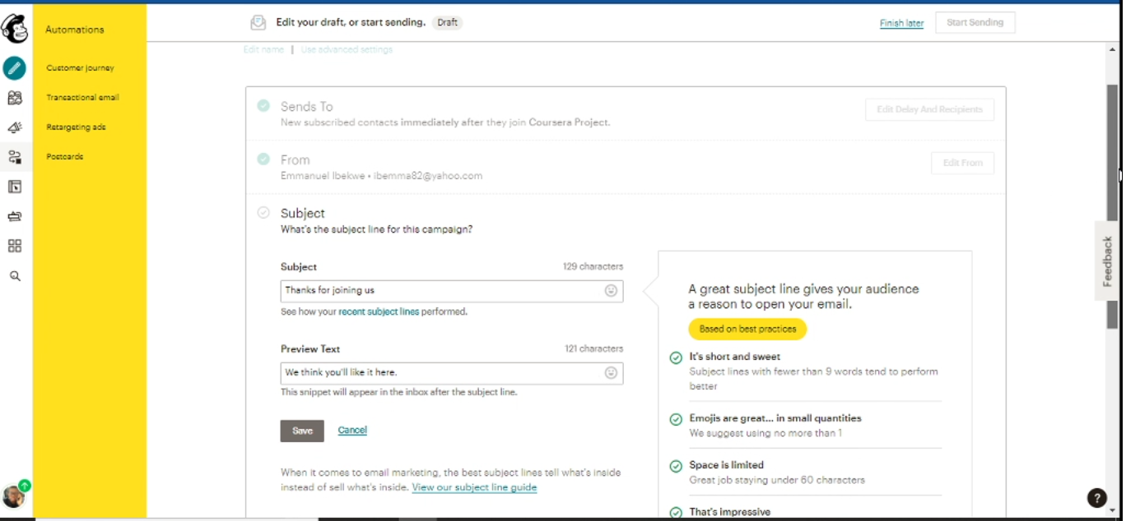This screenshot has width=1126, height=521.
Task: Open the Audience icon in sidebar
Action: [15, 98]
